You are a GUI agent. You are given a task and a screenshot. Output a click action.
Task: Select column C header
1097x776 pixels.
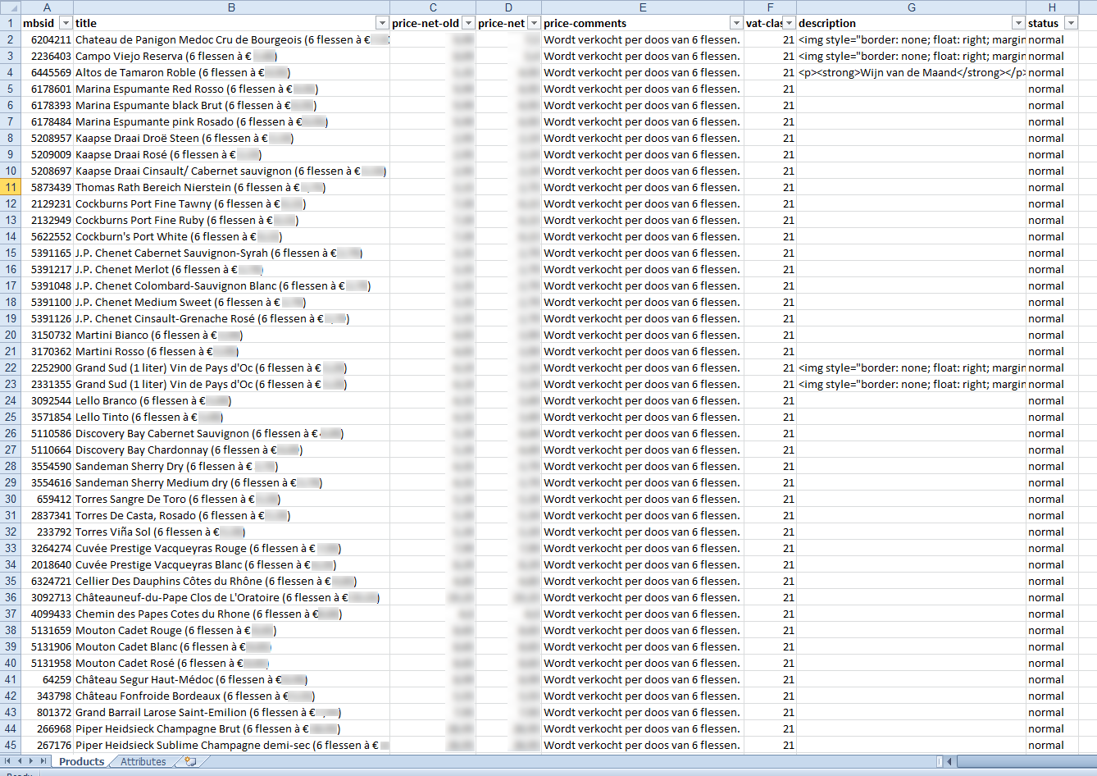coord(433,7)
